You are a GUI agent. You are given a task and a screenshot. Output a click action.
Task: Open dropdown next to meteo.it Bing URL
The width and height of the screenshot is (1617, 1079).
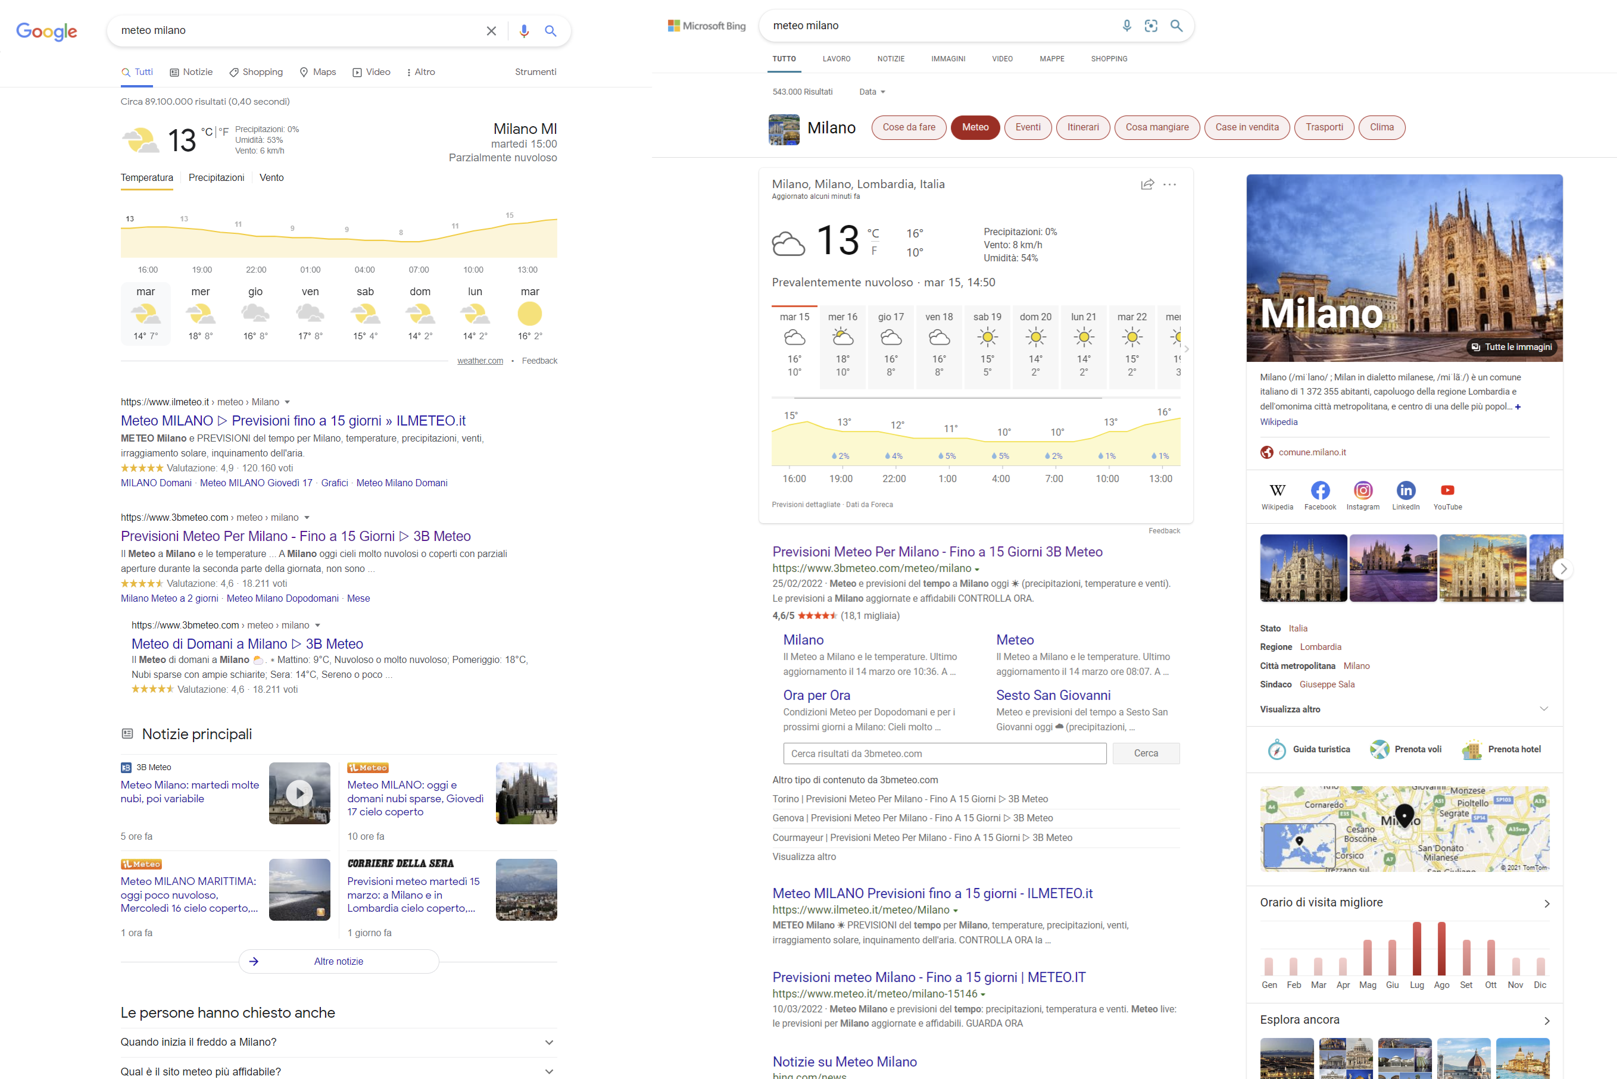click(982, 994)
